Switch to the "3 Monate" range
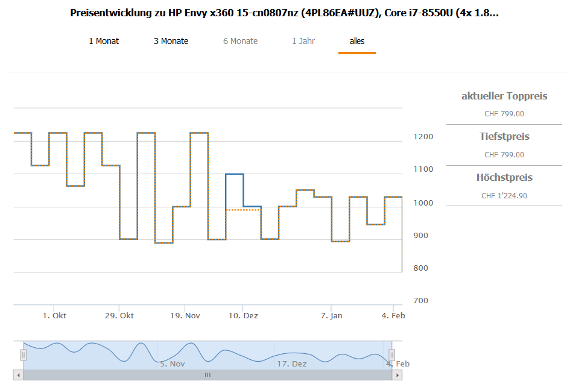The width and height of the screenshot is (570, 384). click(x=171, y=41)
